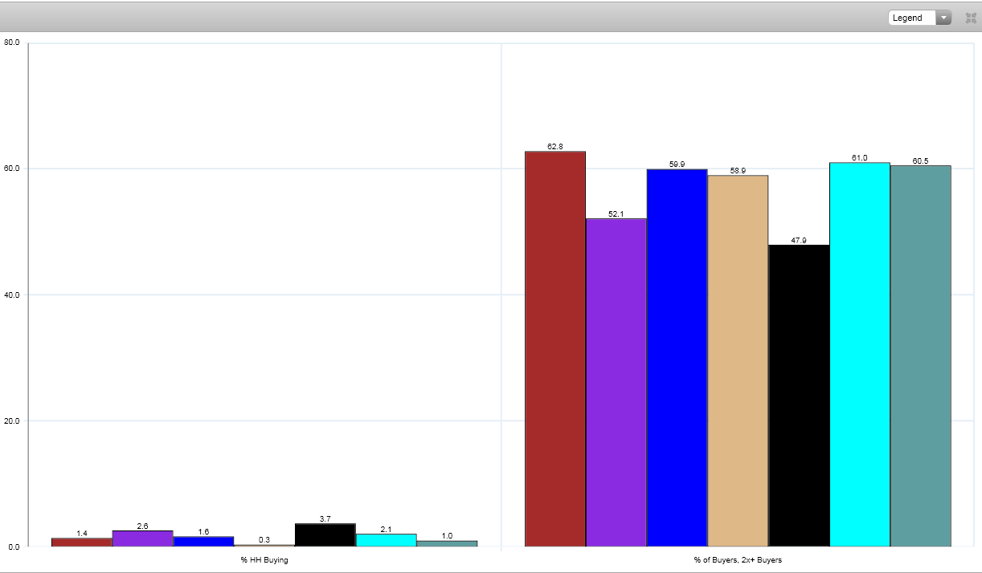This screenshot has width=982, height=573.
Task: Click the '% HH Buying' axis label
Action: coord(264,560)
